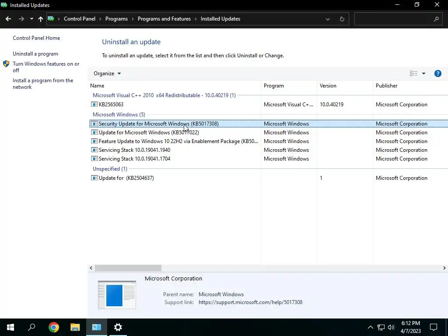Click the update preview thumbnail in details pane
Image resolution: width=448 pixels, height=336 pixels.
point(117,295)
